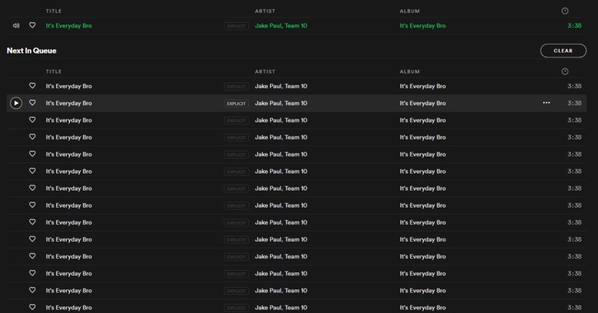The width and height of the screenshot is (598, 313).
Task: Open Team 10 artist link in the highlighted row
Action: (295, 103)
